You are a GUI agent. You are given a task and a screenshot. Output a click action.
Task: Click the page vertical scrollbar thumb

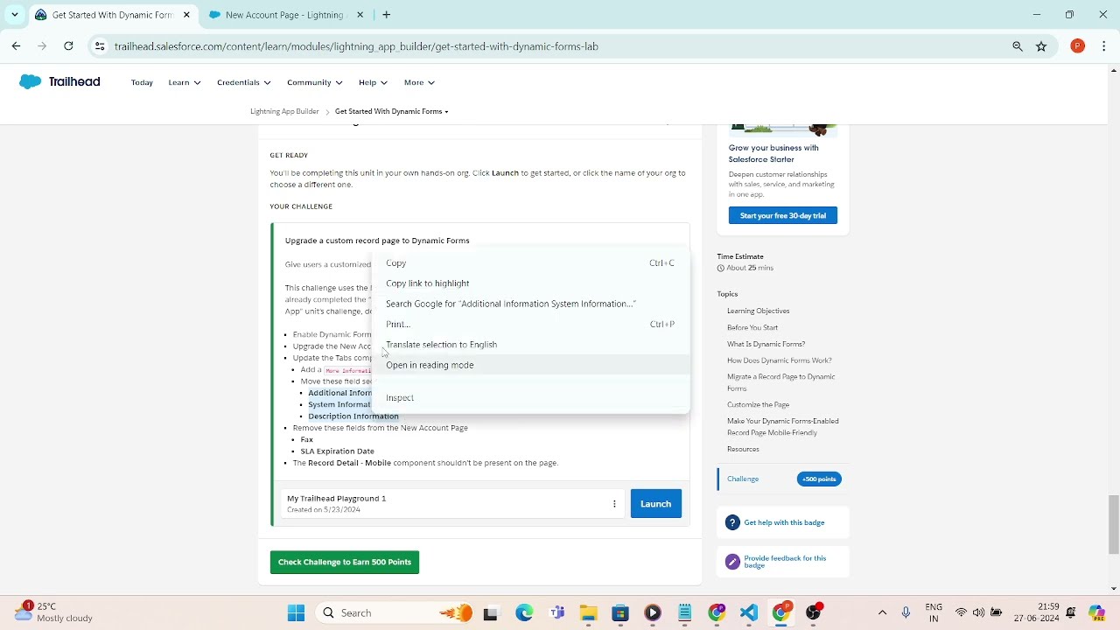[1113, 524]
